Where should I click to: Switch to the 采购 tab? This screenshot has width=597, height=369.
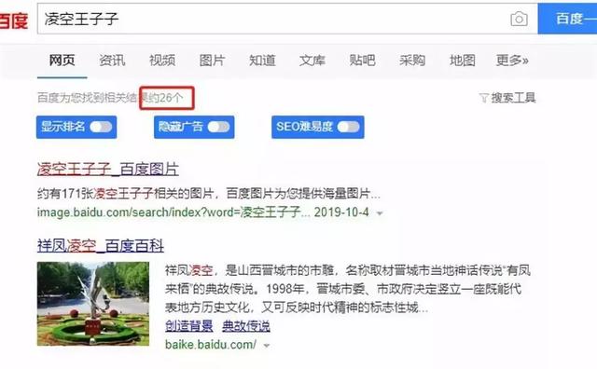pyautogui.click(x=412, y=61)
